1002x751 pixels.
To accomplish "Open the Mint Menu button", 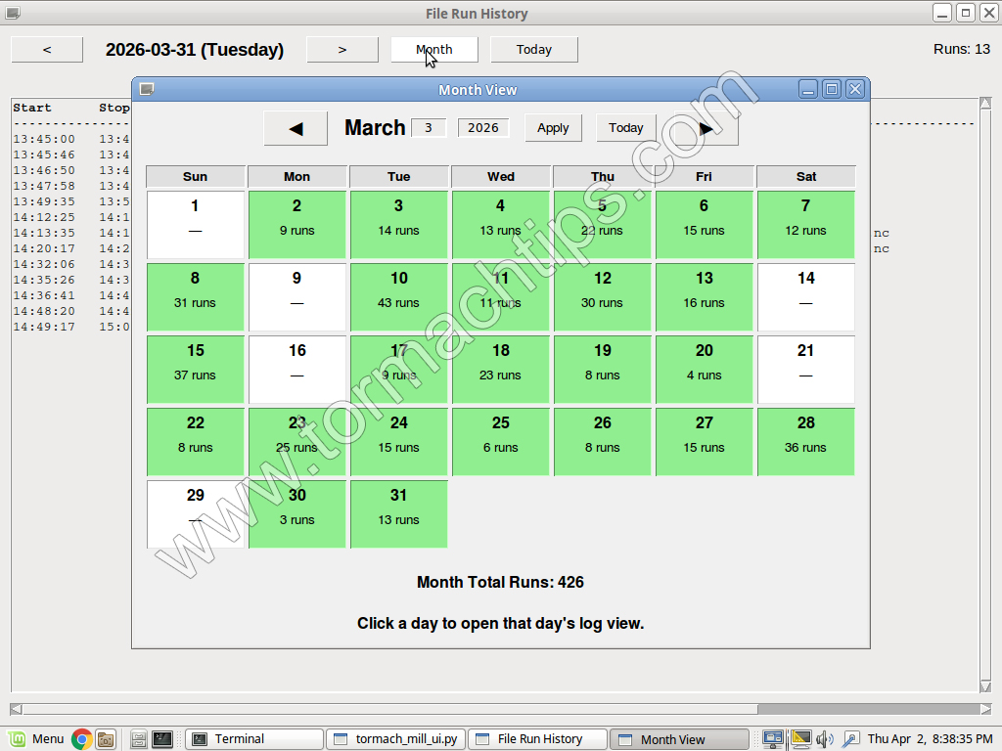I will 37,739.
